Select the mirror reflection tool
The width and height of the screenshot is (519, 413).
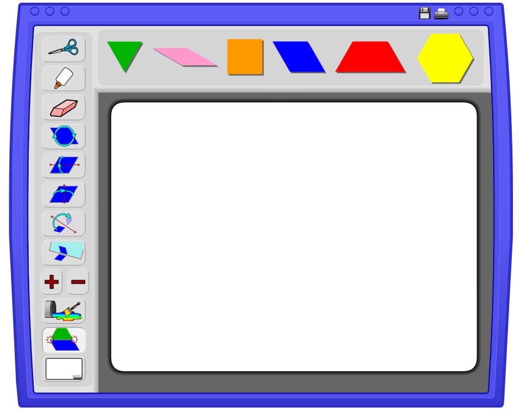click(63, 252)
